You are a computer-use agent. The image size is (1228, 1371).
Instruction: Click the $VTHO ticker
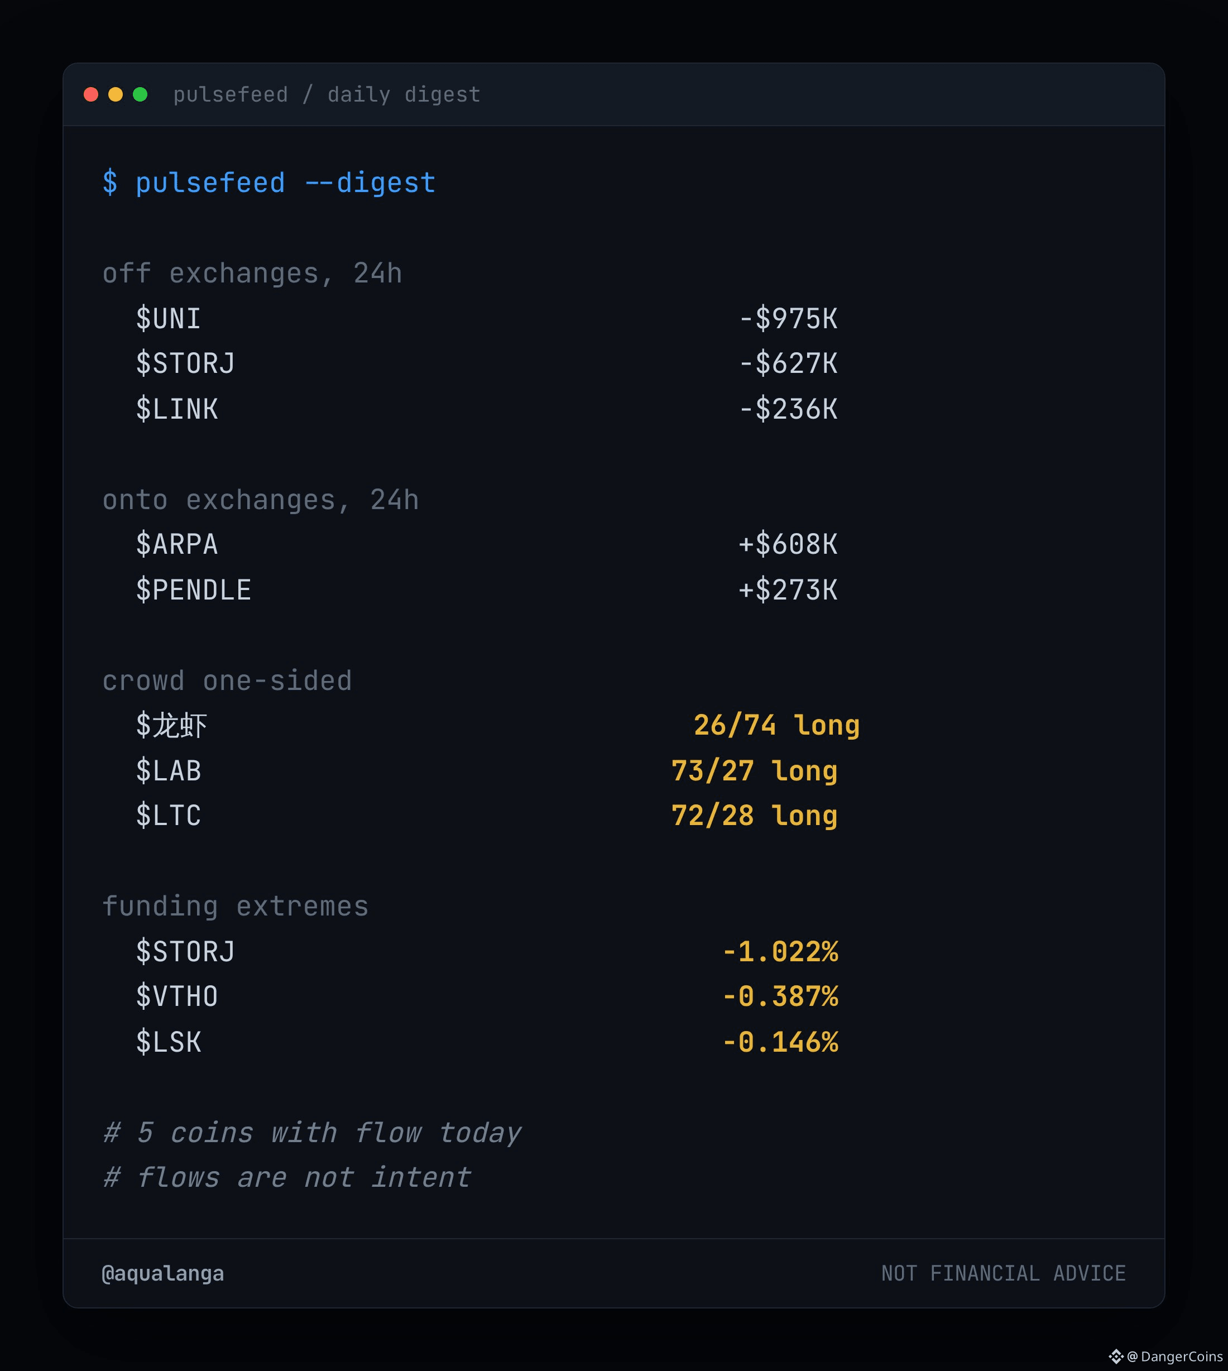177,996
